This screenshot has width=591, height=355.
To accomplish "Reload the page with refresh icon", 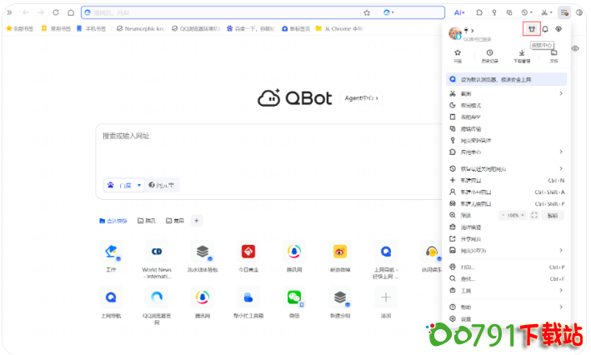I will click(55, 12).
